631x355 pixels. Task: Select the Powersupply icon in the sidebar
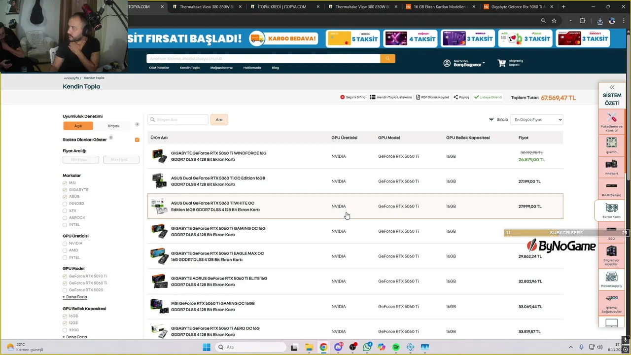pos(611,280)
